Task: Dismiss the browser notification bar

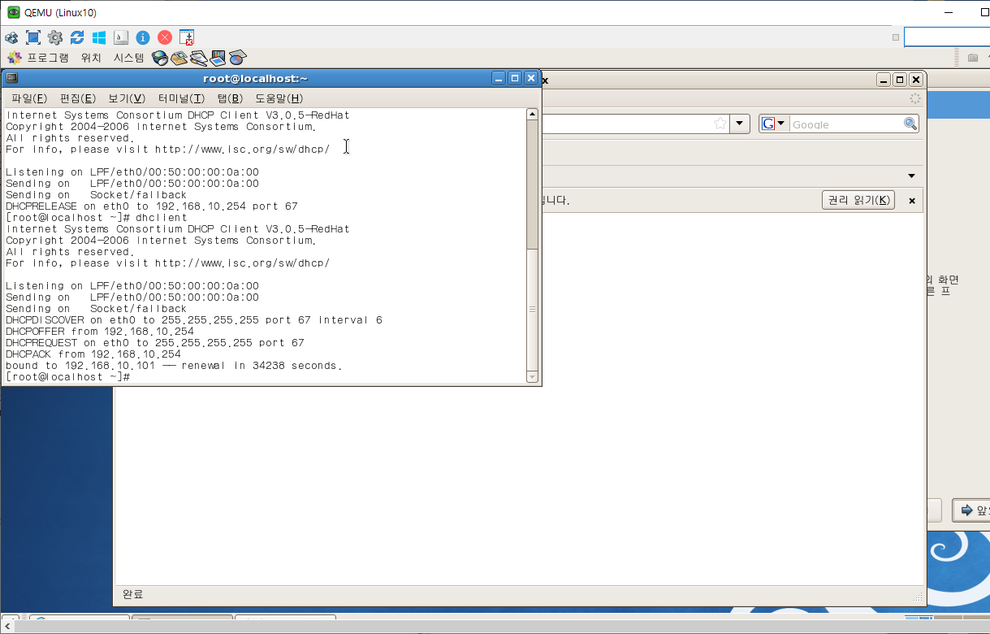Action: tap(911, 201)
